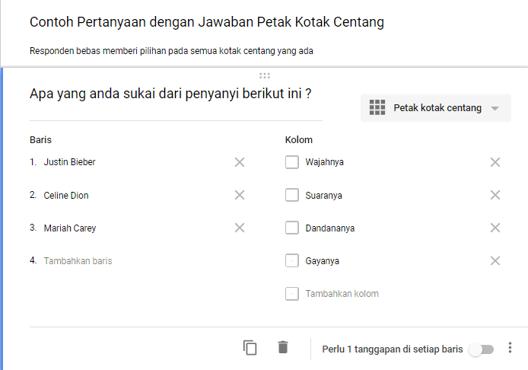Delete the Dandananya column
The width and height of the screenshot is (528, 370).
point(495,228)
